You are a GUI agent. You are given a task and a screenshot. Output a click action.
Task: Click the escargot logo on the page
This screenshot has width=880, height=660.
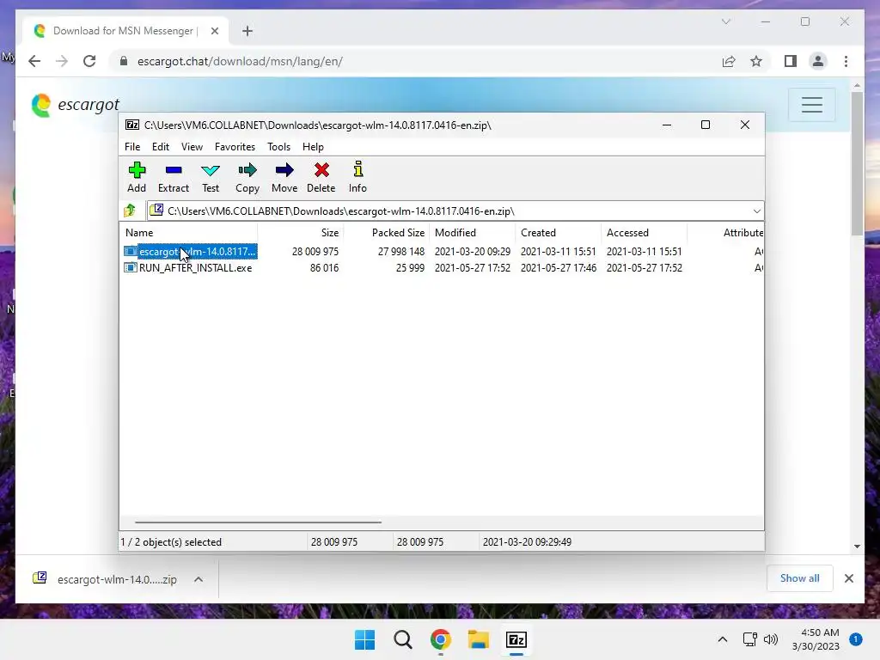pyautogui.click(x=76, y=105)
